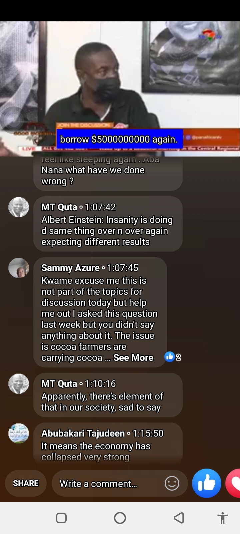Open Sammy Azure's profile picture
The image size is (240, 534).
19,268
